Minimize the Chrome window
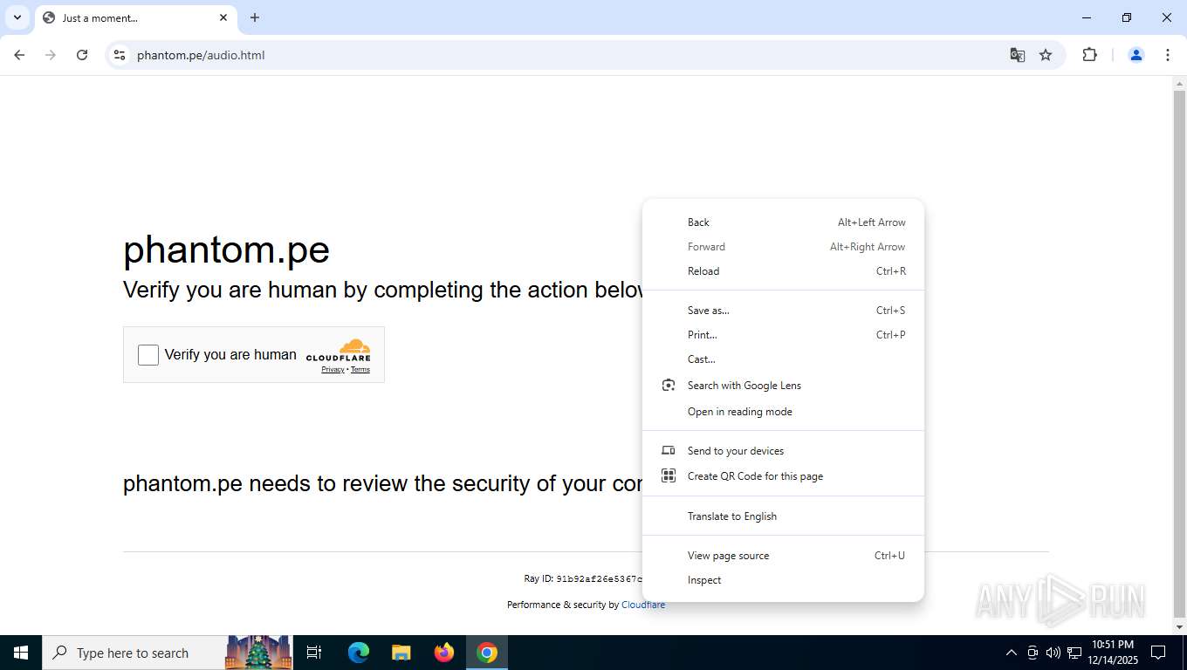Viewport: 1187px width, 670px height. coord(1087,17)
